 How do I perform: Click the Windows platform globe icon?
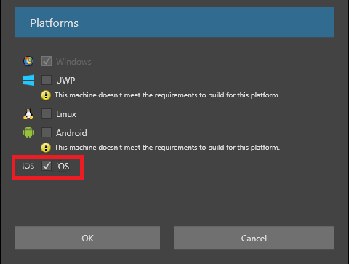click(28, 61)
